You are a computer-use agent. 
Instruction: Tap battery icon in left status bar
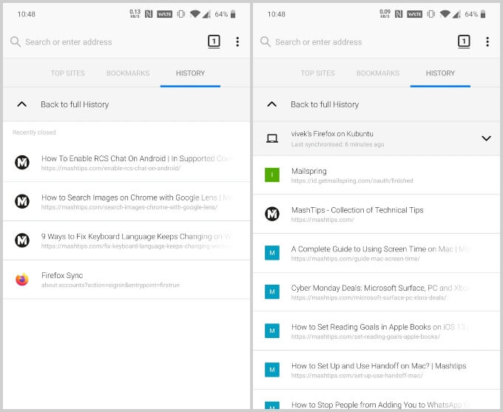pyautogui.click(x=233, y=14)
